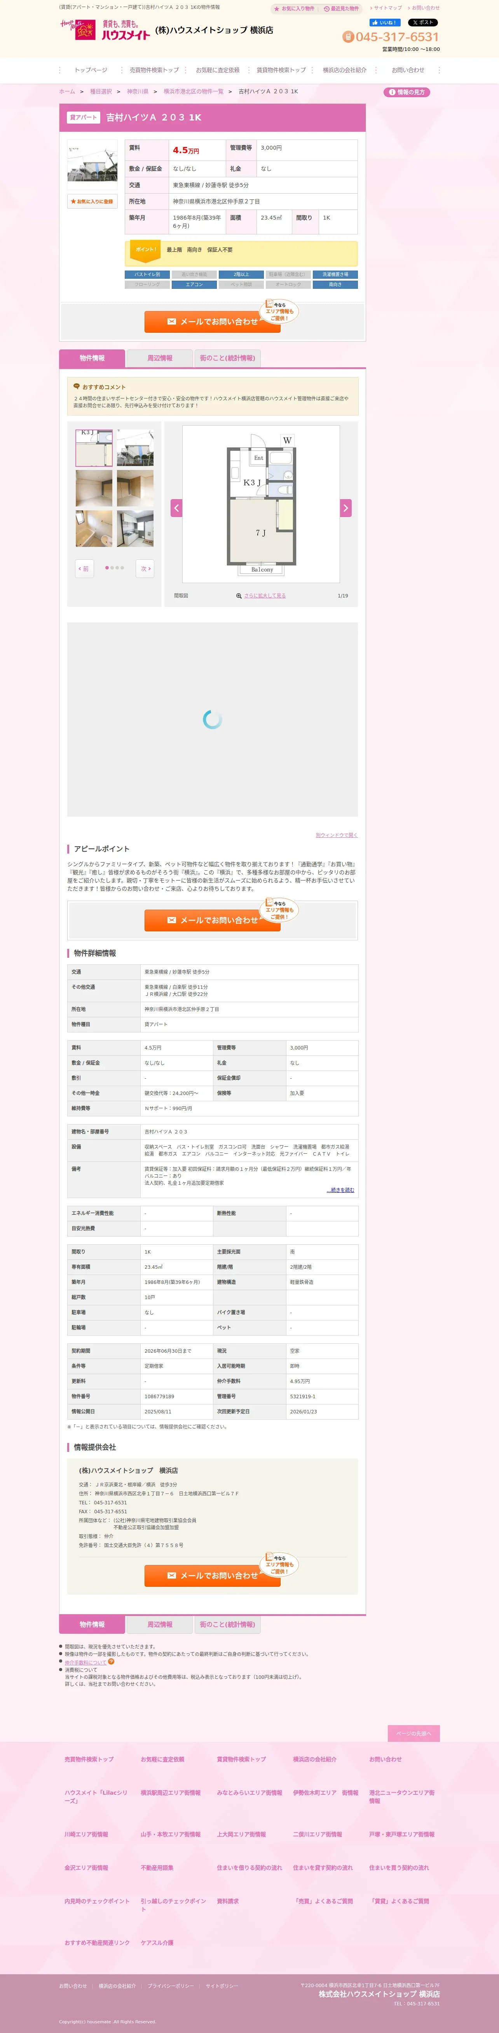Open プライバシーポリシー in the bottom bar
The width and height of the screenshot is (499, 2033).
click(x=171, y=1986)
